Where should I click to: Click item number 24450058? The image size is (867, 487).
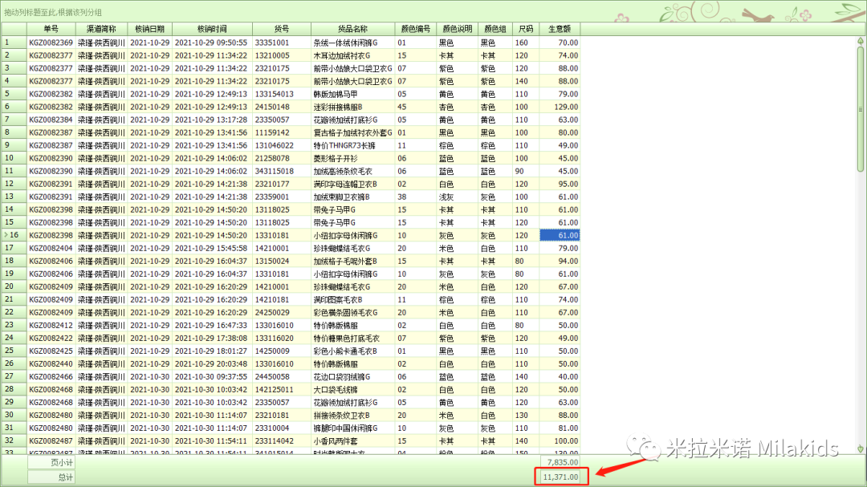282,377
